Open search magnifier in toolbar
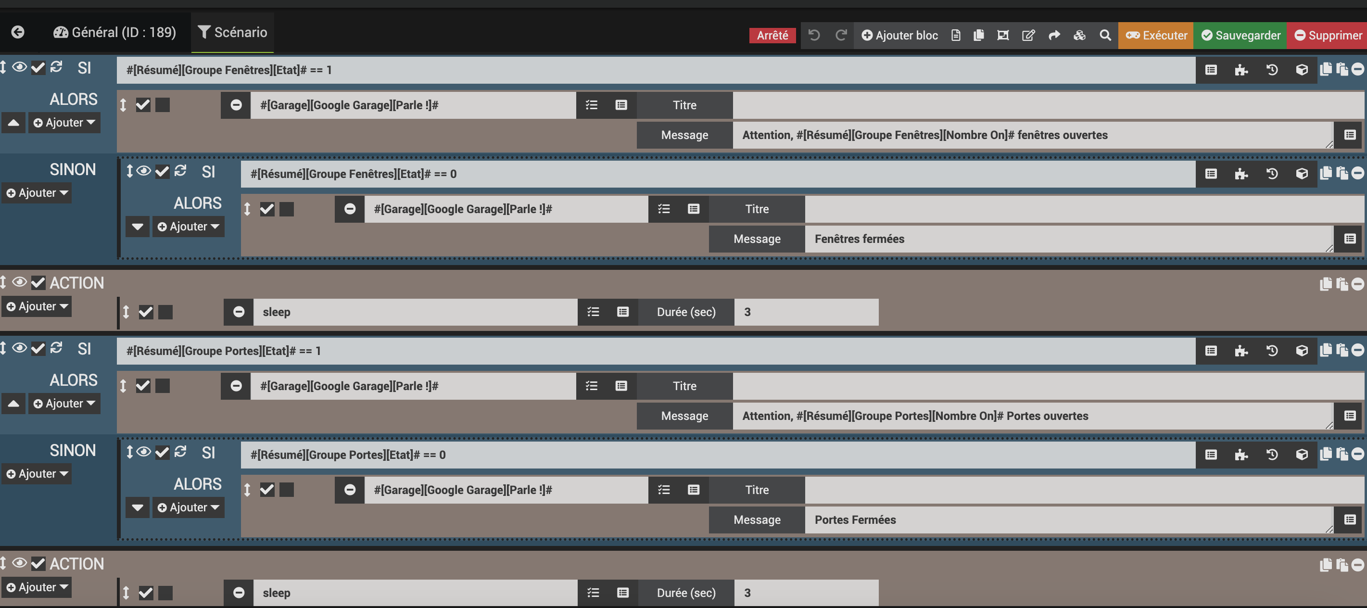The height and width of the screenshot is (608, 1367). [1105, 36]
